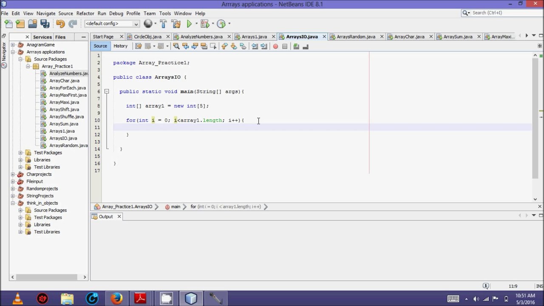Click the Find Previous Occurrence icon
This screenshot has width=544, height=306.
tap(186, 46)
